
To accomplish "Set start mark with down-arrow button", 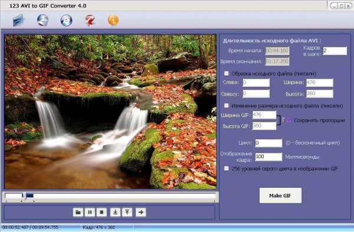I will (116, 212).
